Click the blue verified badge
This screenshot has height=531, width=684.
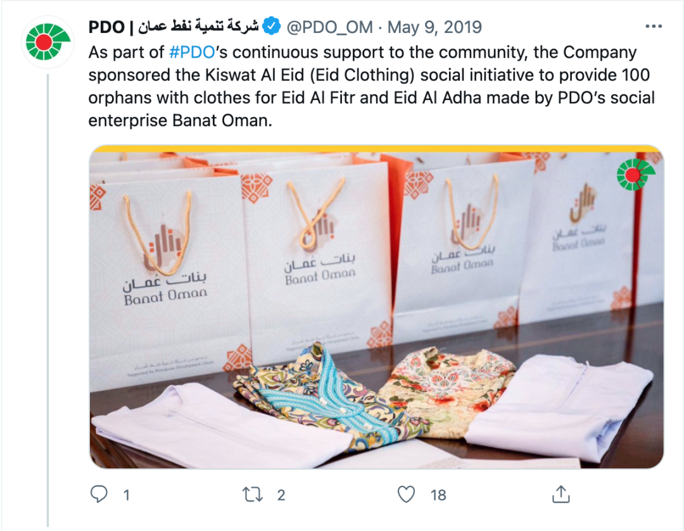pyautogui.click(x=272, y=27)
